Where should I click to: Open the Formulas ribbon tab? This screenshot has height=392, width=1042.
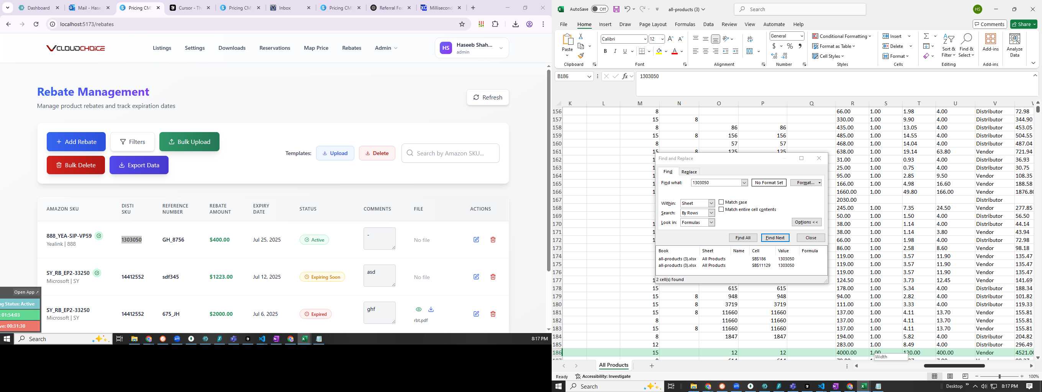[x=685, y=24]
